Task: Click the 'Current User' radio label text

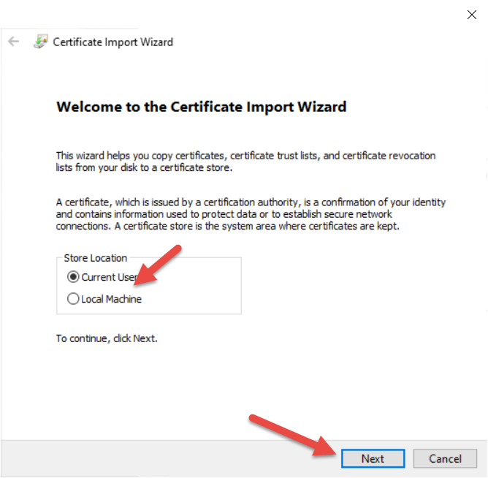Action: pos(110,277)
